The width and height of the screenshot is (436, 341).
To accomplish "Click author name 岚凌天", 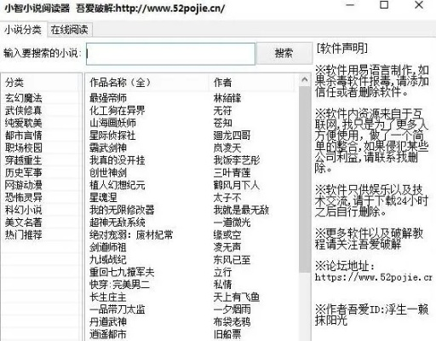I will pyautogui.click(x=227, y=148).
